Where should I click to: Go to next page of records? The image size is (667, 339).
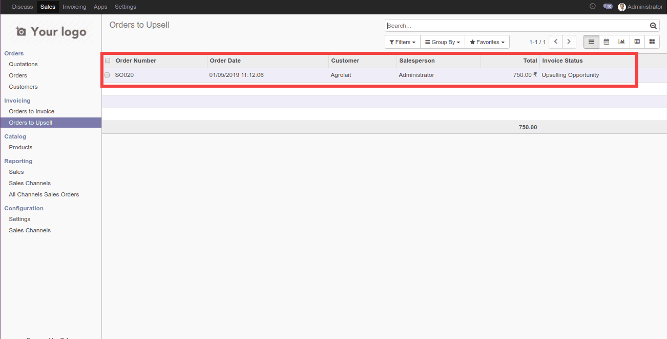[569, 42]
